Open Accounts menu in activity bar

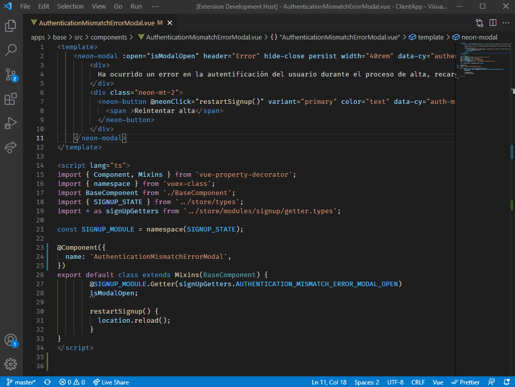pyautogui.click(x=11, y=340)
